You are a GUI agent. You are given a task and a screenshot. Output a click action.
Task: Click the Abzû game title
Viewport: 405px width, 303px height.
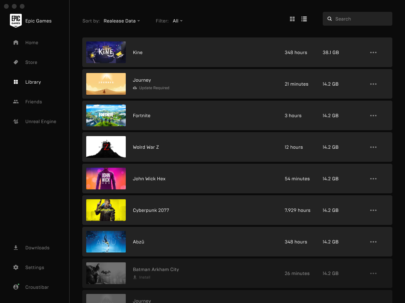point(138,242)
